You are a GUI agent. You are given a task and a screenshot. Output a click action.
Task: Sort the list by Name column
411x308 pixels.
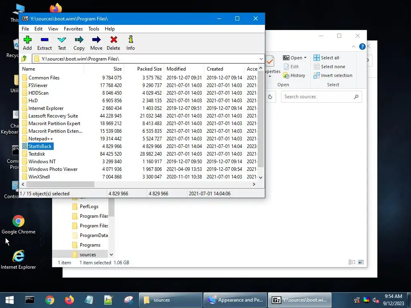tap(52, 69)
